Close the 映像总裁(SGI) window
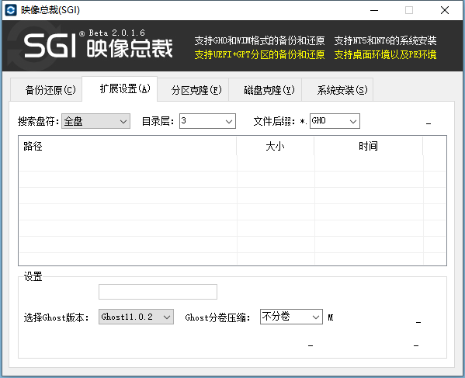This screenshot has height=378, width=465. point(445,10)
